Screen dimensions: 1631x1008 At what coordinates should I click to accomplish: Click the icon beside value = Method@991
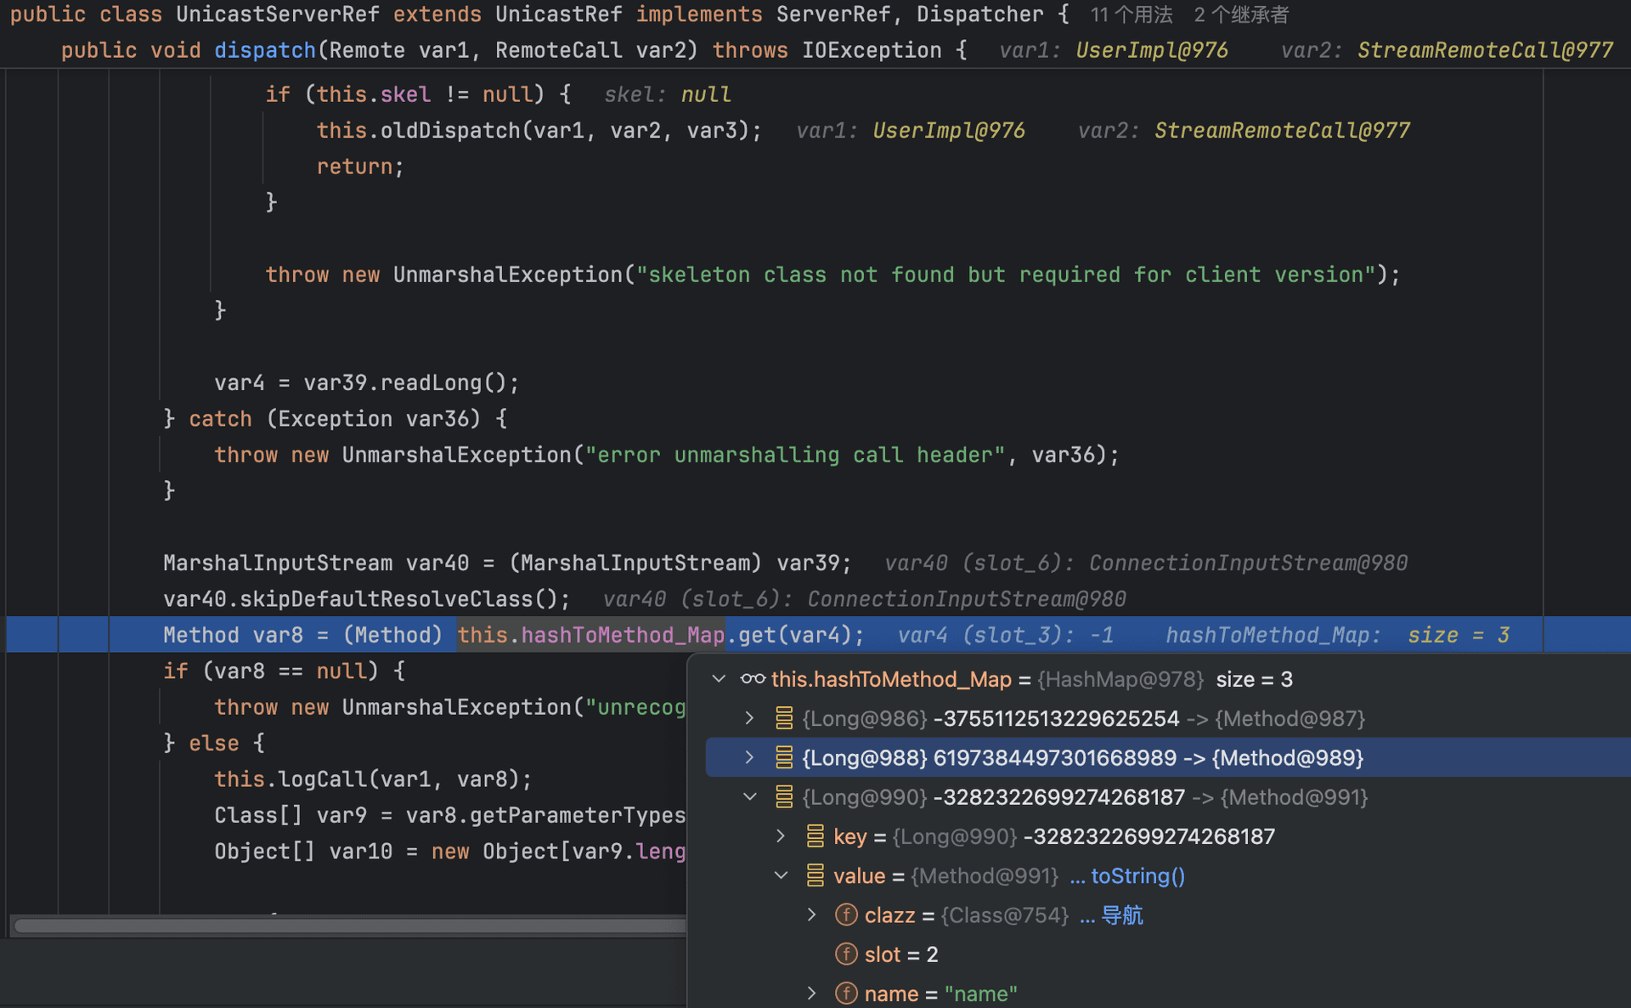click(x=815, y=875)
